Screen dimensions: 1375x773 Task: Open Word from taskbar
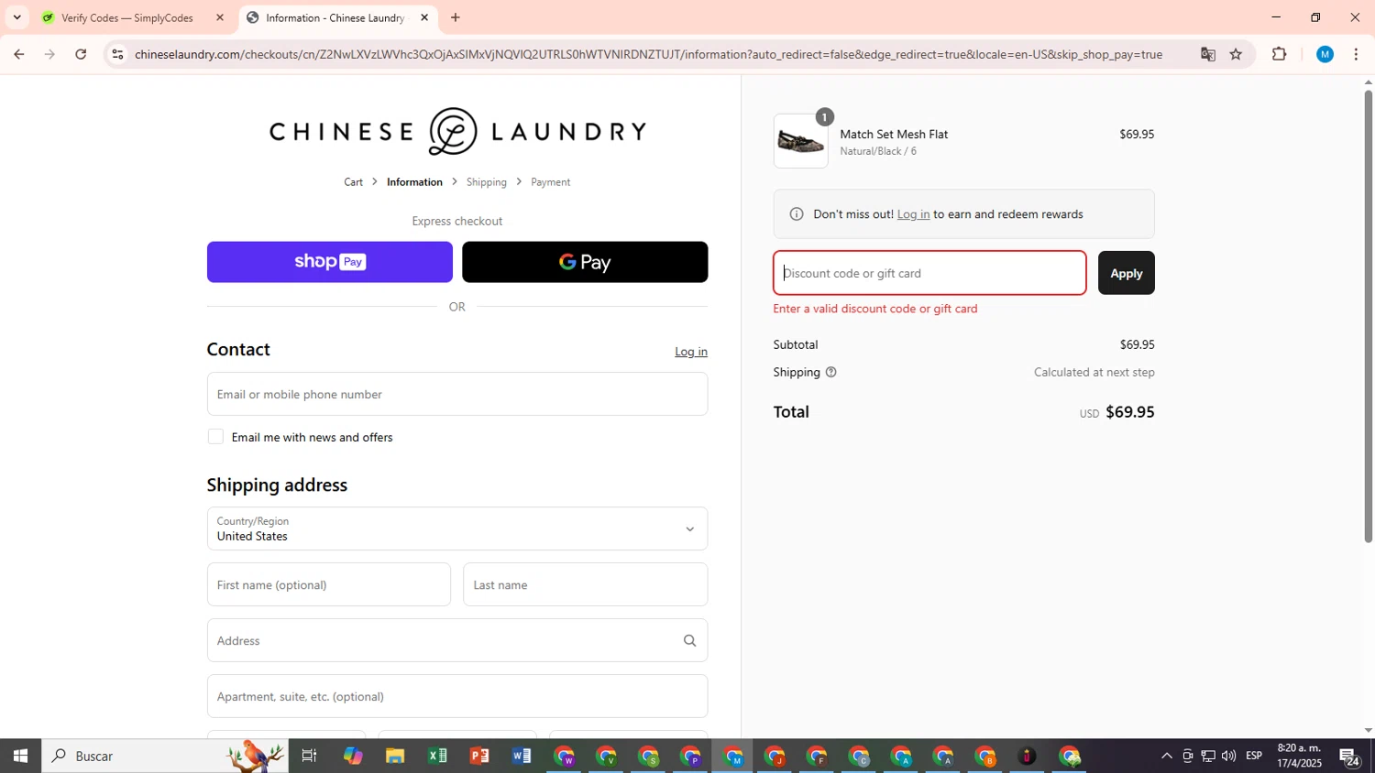(522, 756)
